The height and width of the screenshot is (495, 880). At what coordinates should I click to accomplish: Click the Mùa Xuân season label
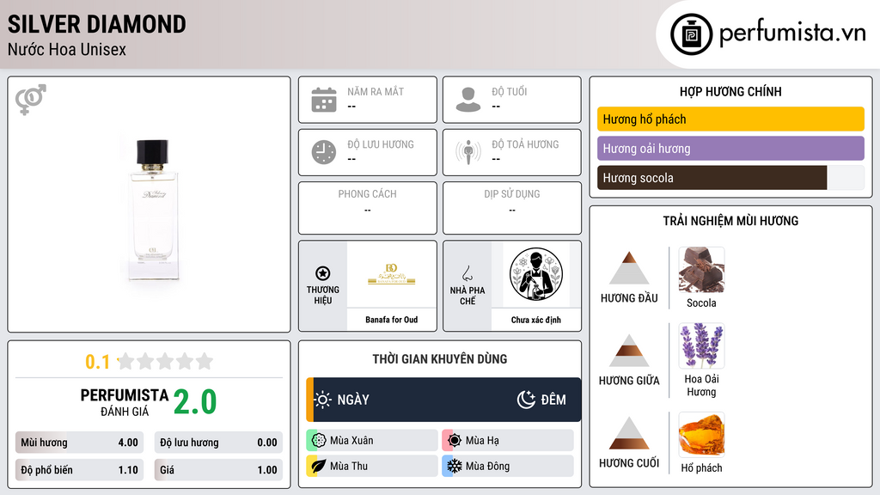(351, 441)
